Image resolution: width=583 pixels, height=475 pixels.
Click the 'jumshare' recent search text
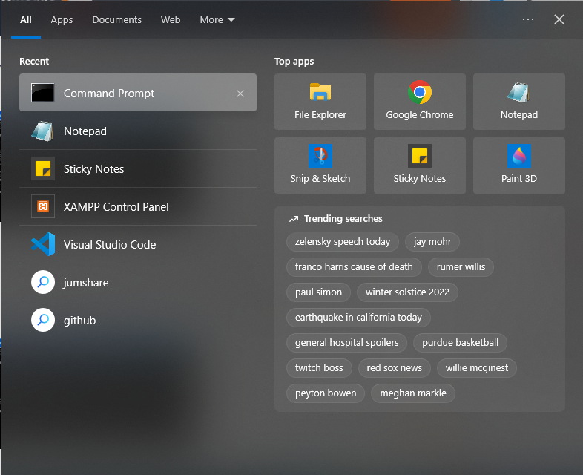click(86, 283)
